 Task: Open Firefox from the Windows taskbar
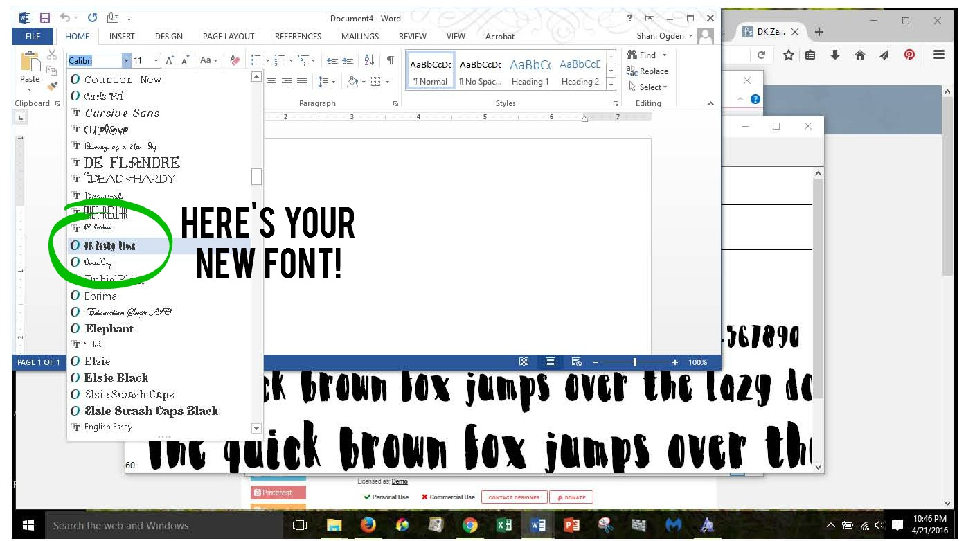tap(368, 525)
